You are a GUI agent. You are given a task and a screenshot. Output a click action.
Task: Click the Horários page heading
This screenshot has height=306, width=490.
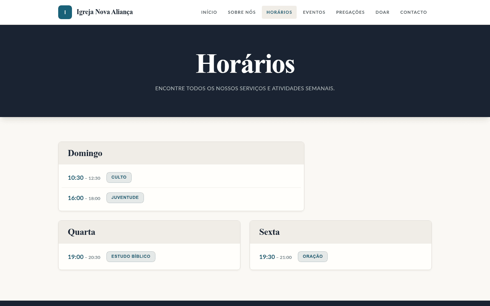click(245, 64)
